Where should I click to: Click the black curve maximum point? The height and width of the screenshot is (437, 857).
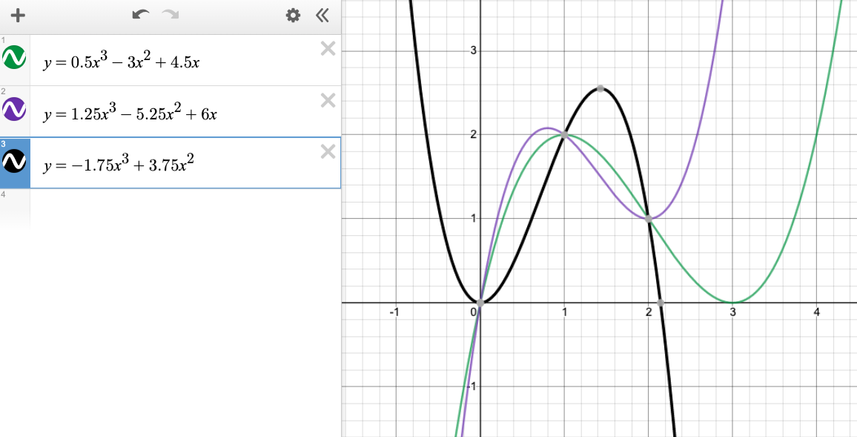(600, 89)
